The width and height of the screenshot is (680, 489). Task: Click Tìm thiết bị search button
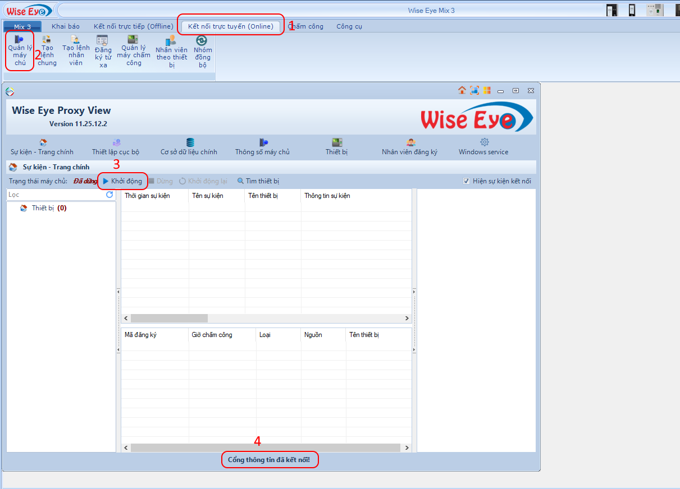tap(258, 181)
